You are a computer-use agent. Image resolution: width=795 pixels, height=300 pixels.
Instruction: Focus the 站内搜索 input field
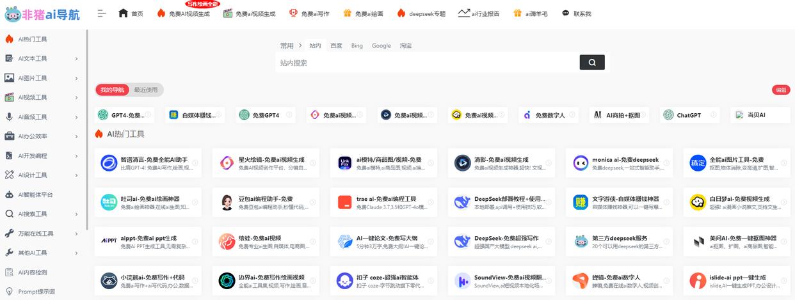(428, 63)
